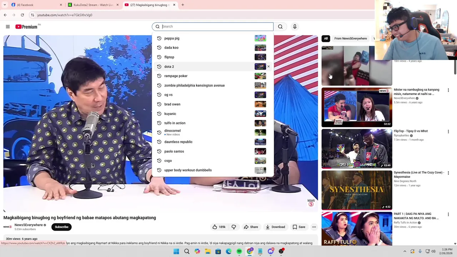
Task: Open options for 'Mister na nambugbog' video
Action: click(x=448, y=90)
